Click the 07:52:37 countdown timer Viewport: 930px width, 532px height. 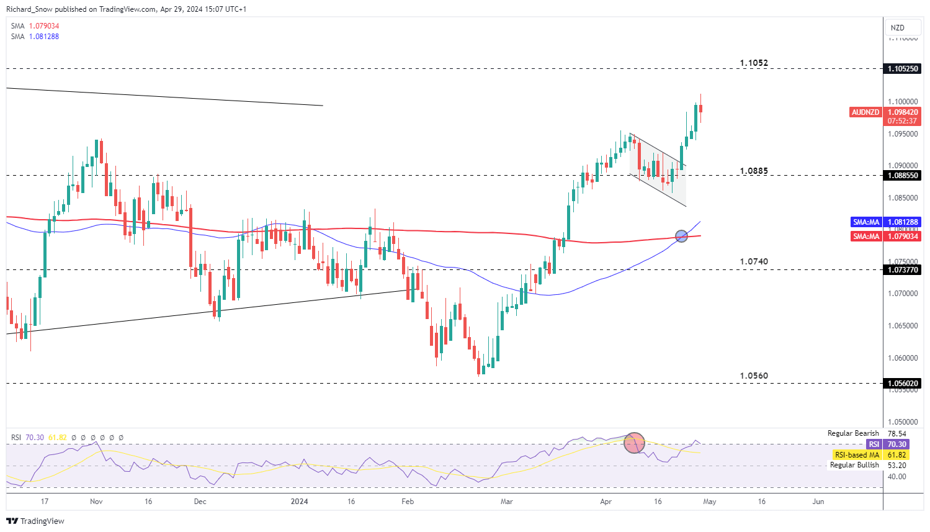(x=902, y=121)
